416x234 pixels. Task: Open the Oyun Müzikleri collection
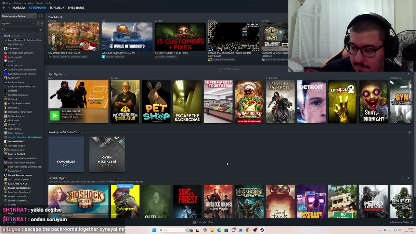click(107, 154)
